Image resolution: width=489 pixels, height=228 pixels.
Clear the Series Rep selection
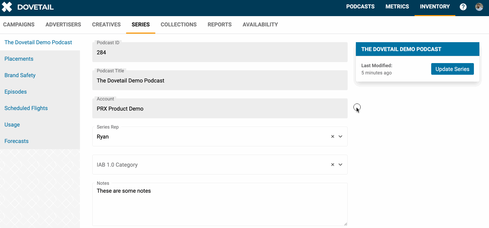point(333,136)
